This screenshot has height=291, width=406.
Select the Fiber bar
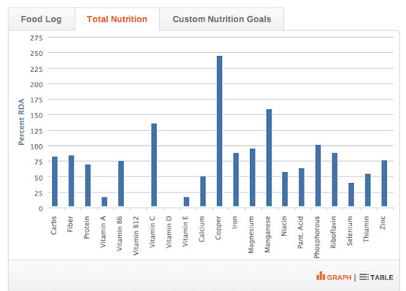(71, 181)
